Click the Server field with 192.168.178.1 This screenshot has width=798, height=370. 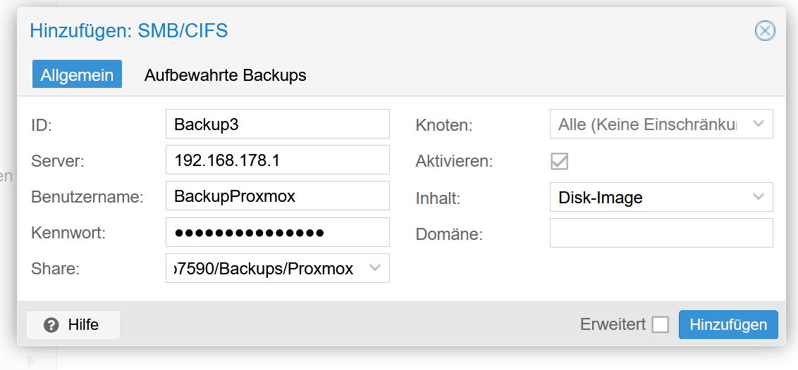tap(277, 160)
